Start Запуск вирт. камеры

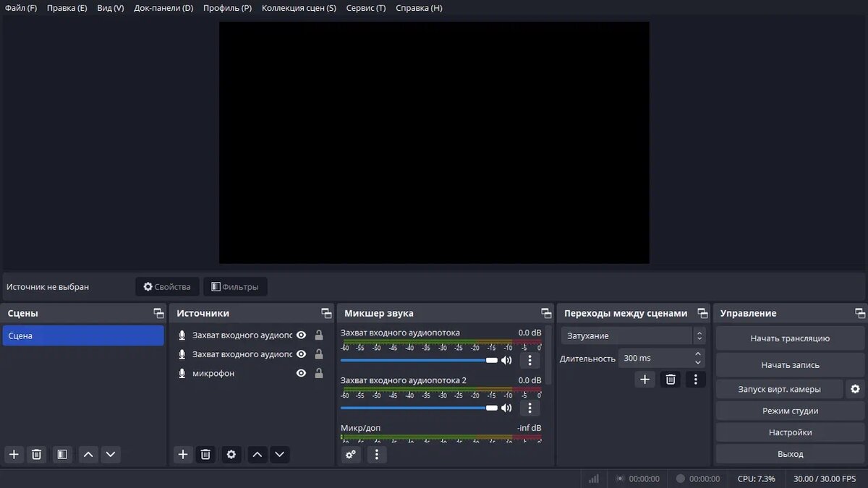coord(779,389)
